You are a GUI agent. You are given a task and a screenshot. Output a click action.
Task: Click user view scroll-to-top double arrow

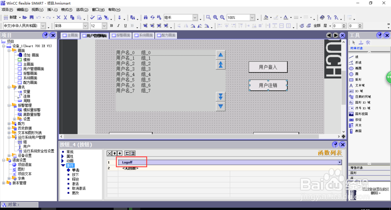221,65
